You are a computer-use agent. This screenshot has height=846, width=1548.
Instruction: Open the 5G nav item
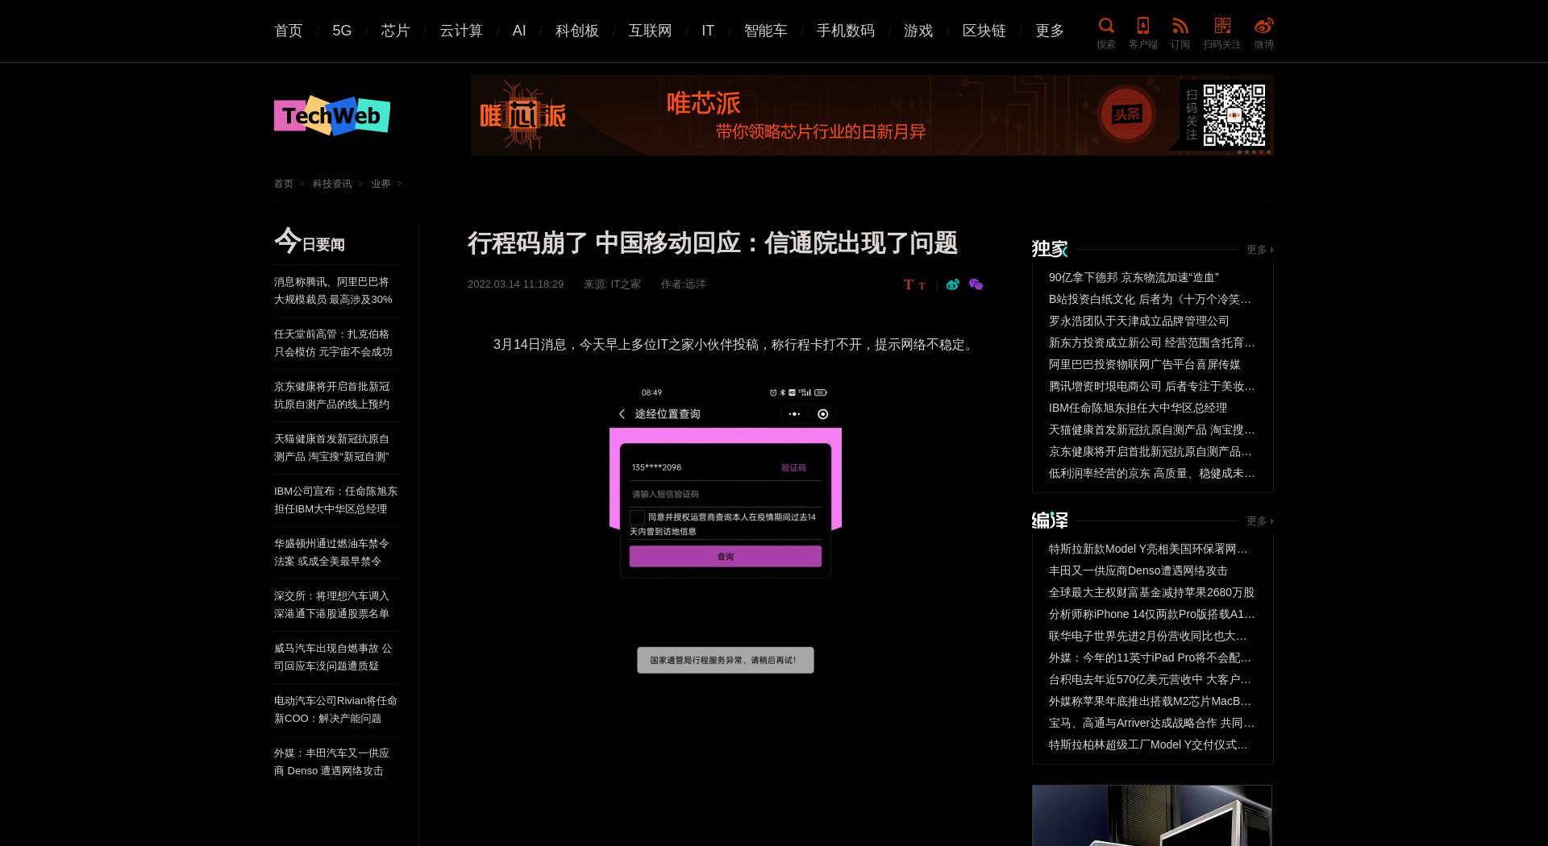[x=342, y=31]
